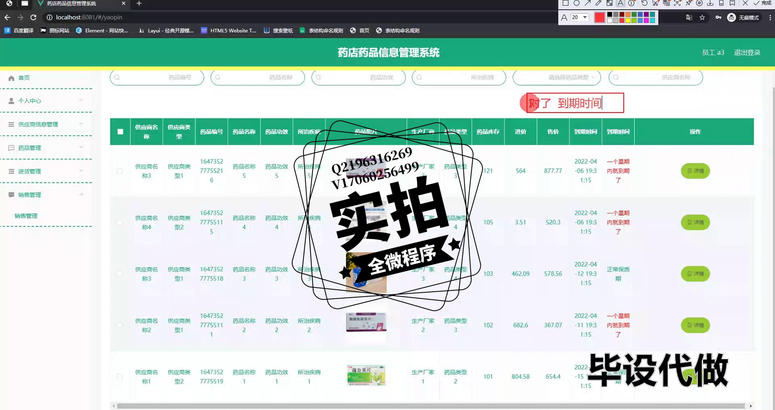
Task: Expand the 供应商信息管理 sidebar menu
Action: [46, 124]
